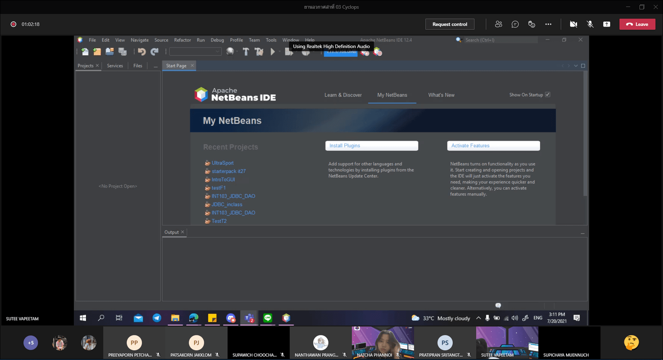Viewport: 663px width, 360px height.
Task: Open Telegram from the Windows taskbar
Action: coord(157,318)
